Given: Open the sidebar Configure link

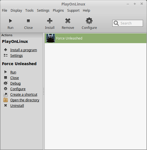Looking at the screenshot, I should pos(18,89).
